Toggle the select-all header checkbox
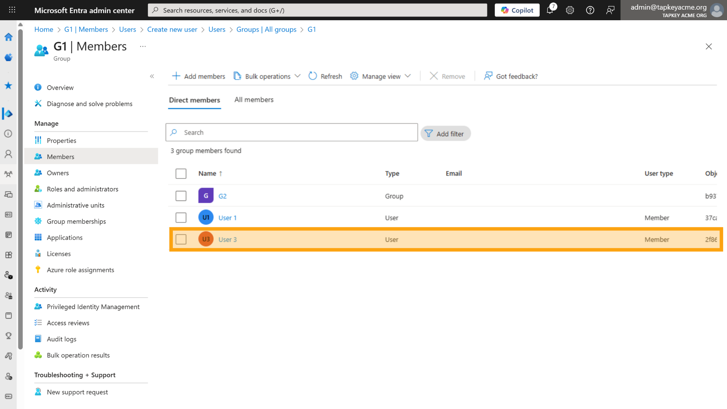This screenshot has height=409, width=727. pos(181,174)
